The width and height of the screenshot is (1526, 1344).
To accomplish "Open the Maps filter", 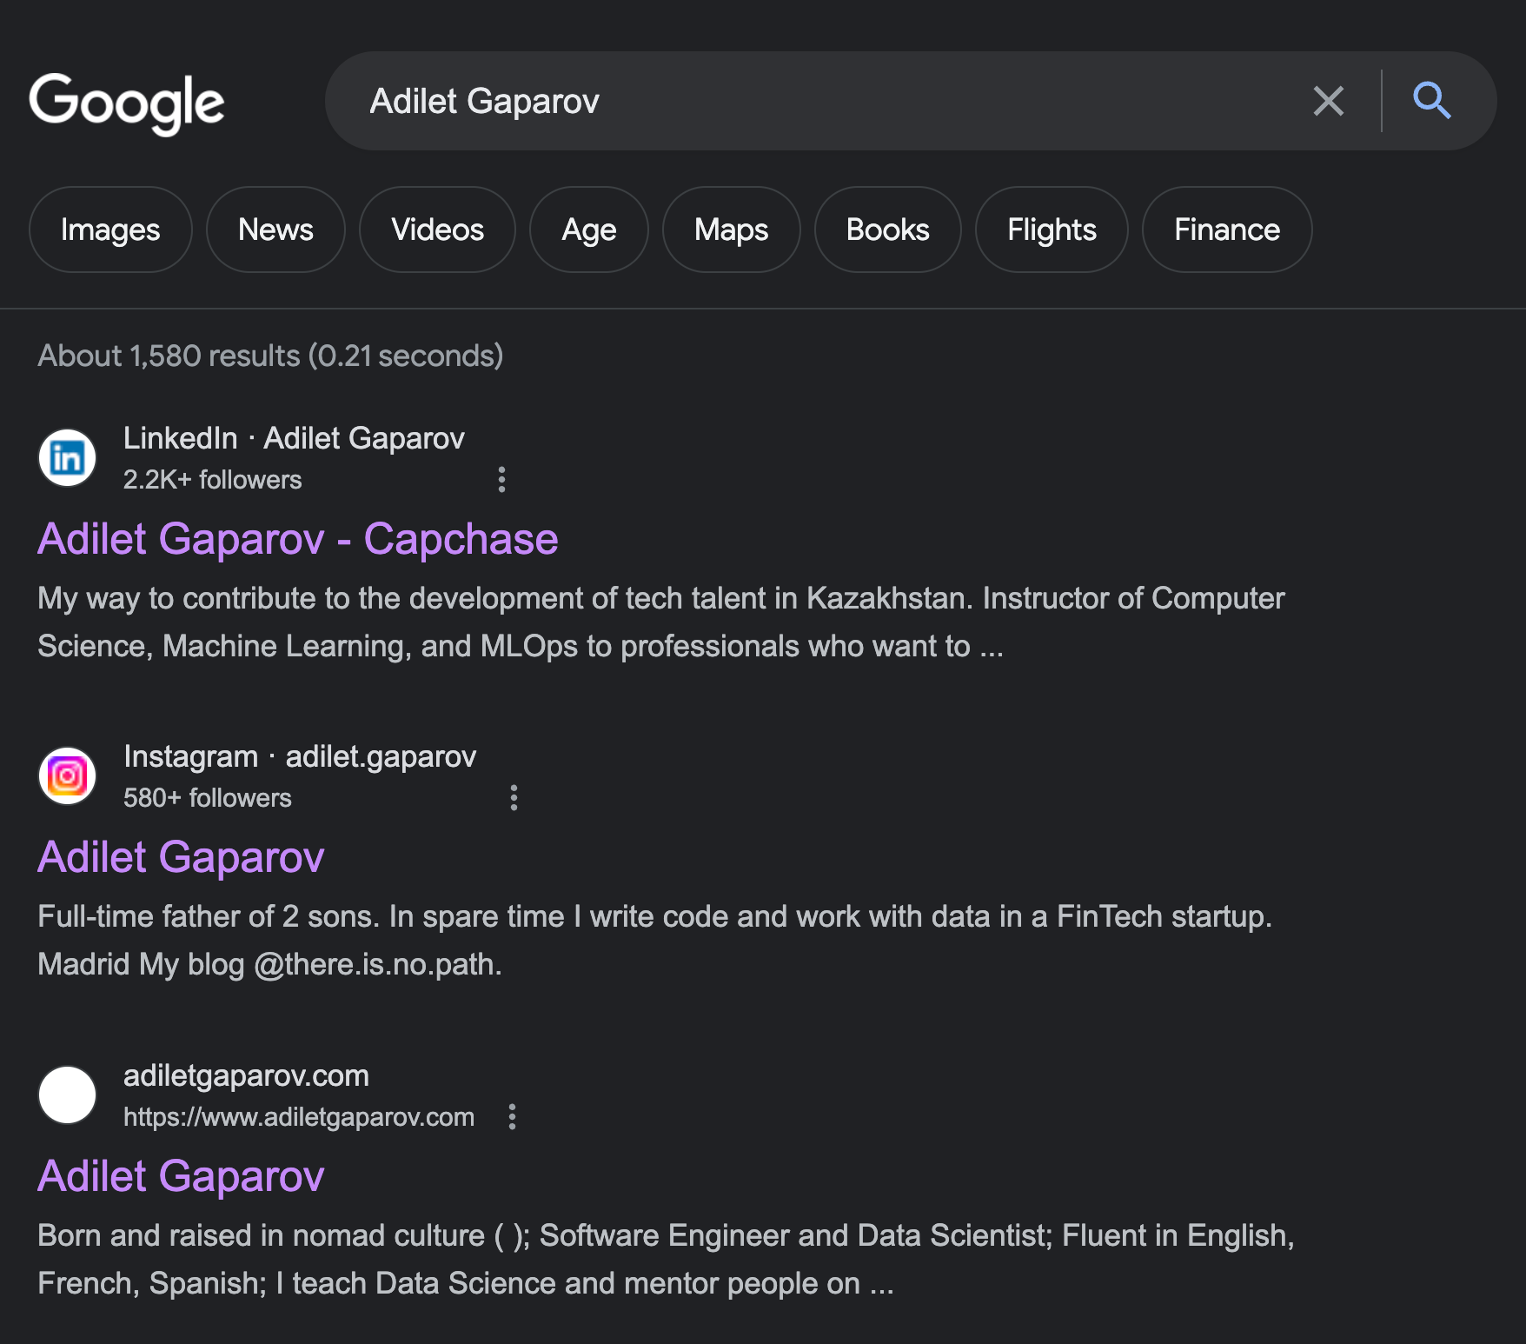I will pyautogui.click(x=731, y=230).
